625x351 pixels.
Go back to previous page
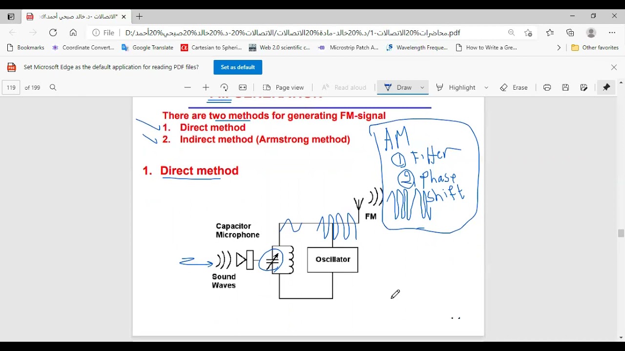(x=13, y=33)
